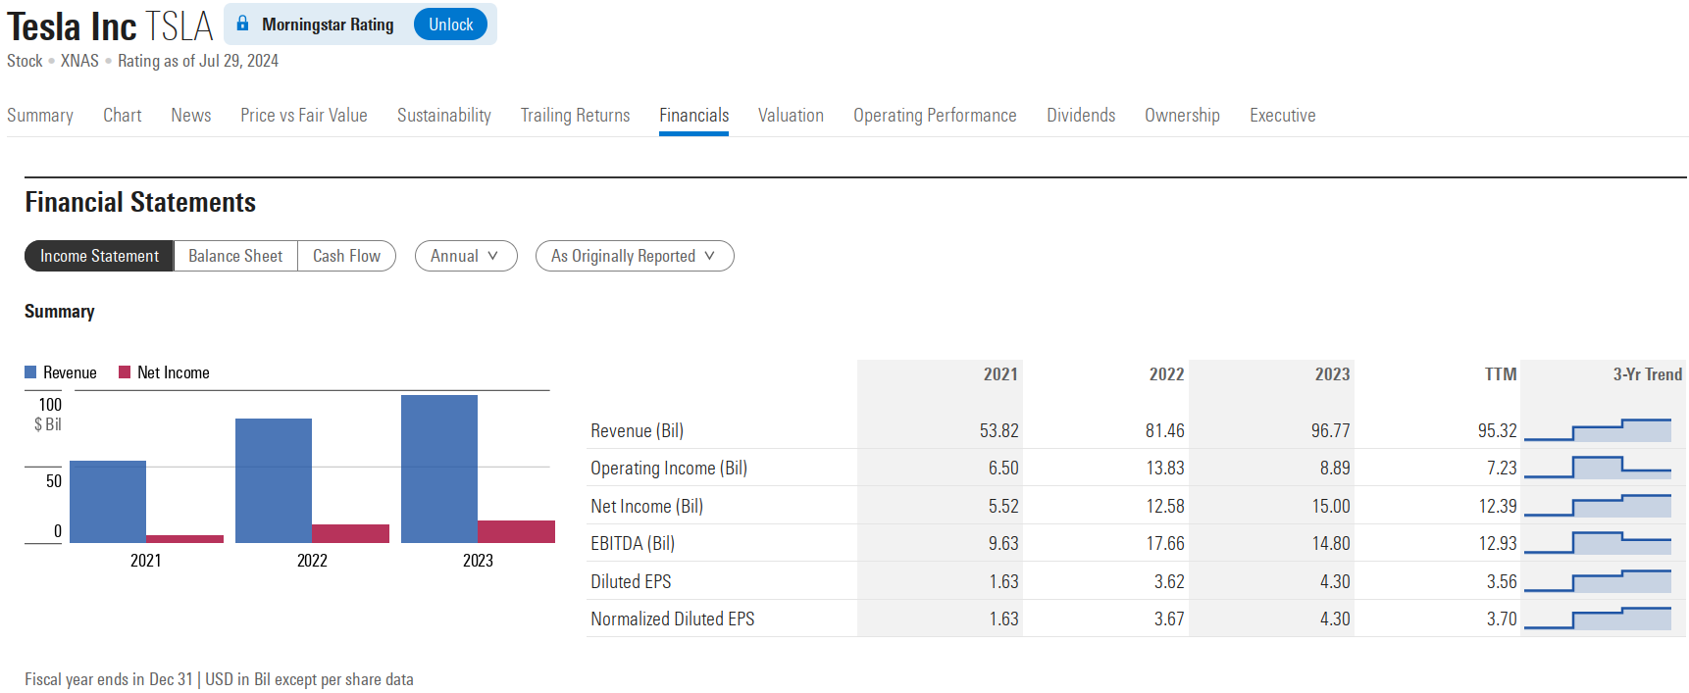The width and height of the screenshot is (1689, 693).
Task: Select the Income Statement toggle
Action: (99, 256)
